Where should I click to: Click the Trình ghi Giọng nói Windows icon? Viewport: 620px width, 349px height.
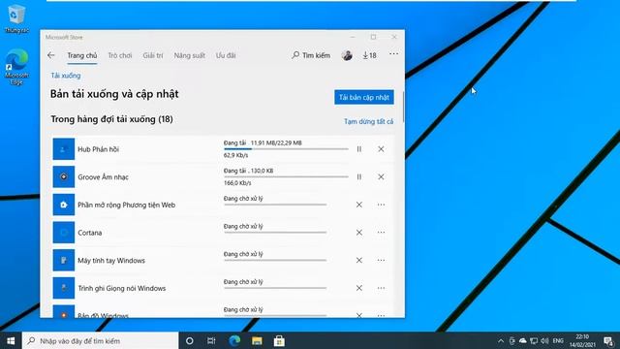pos(64,288)
